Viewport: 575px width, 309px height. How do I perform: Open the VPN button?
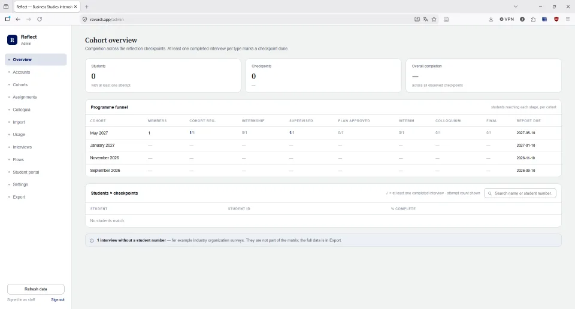[507, 19]
